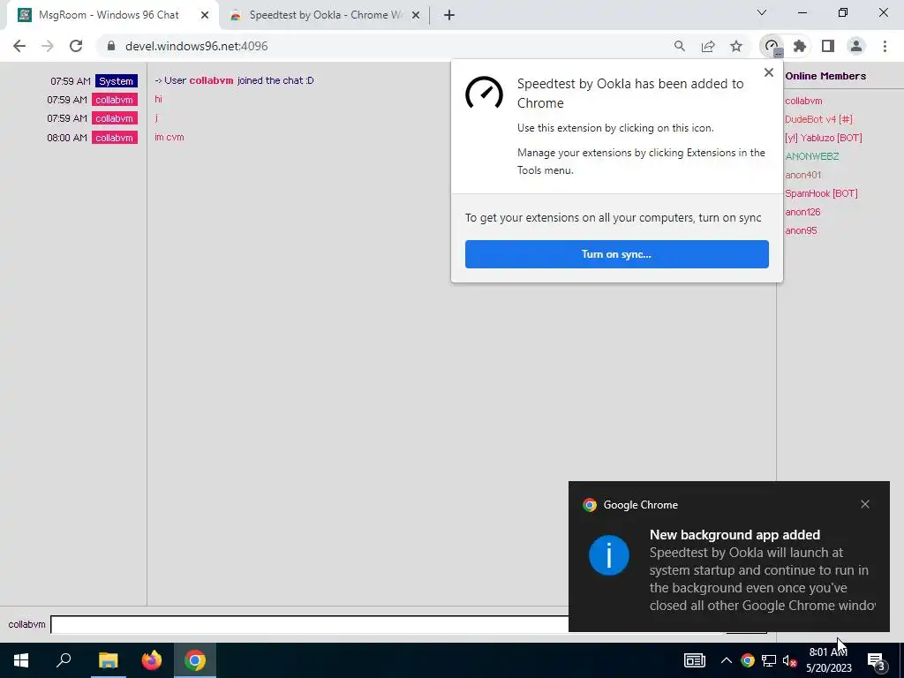Select collabvm in Online Members list

pos(803,101)
